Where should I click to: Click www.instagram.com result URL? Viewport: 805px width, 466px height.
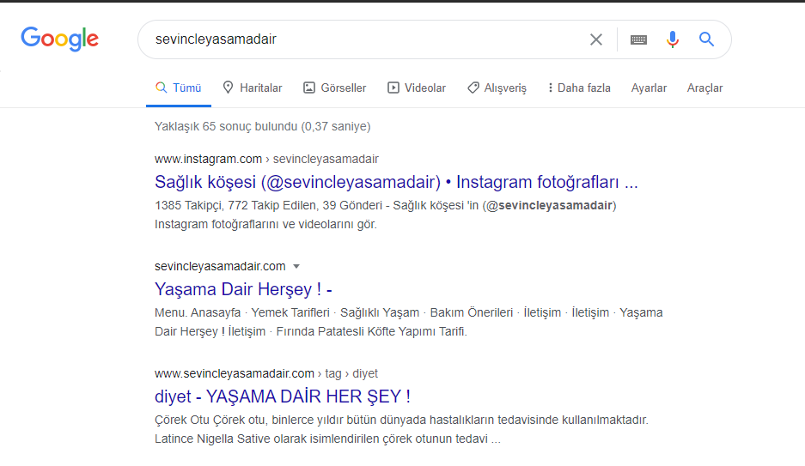pos(266,159)
